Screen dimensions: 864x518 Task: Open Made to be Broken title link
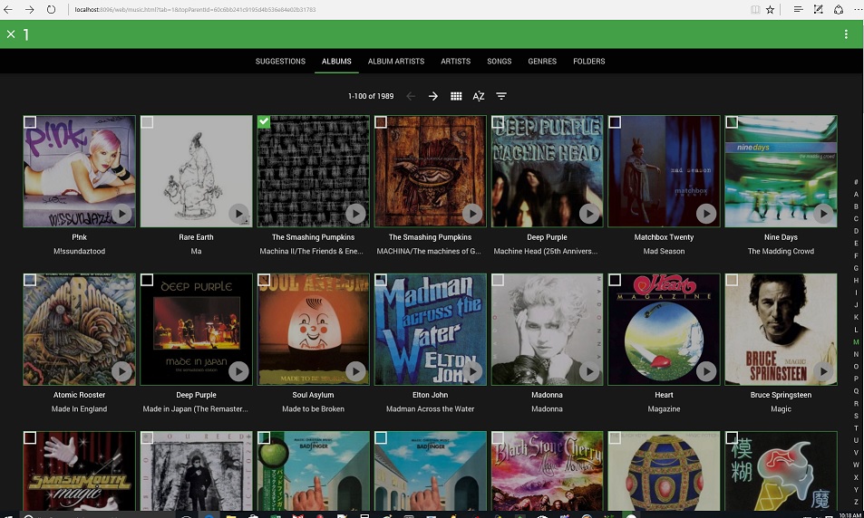click(313, 409)
